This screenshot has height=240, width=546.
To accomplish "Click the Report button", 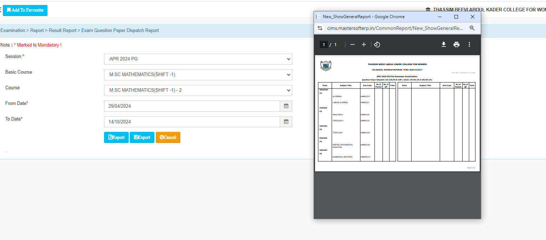I will pyautogui.click(x=116, y=138).
